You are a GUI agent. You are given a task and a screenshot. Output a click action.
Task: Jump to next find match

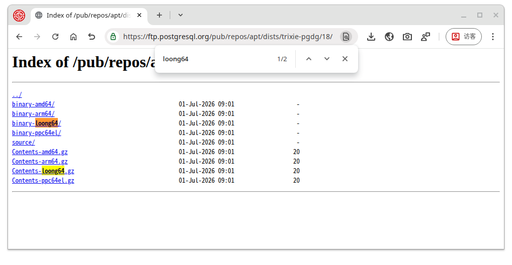[327, 59]
